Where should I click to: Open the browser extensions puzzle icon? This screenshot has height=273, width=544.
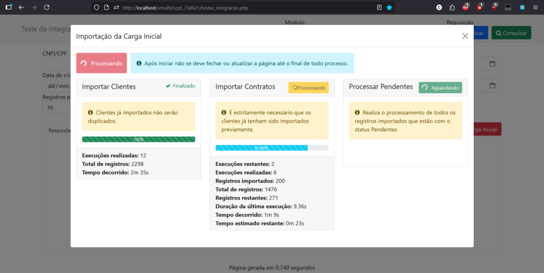coord(452,7)
